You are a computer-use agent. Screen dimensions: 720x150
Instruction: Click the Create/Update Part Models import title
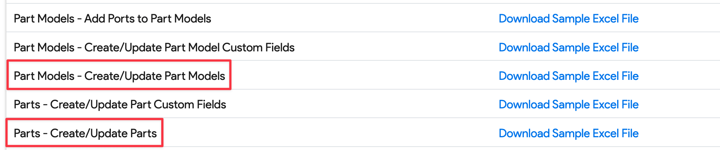click(x=119, y=76)
